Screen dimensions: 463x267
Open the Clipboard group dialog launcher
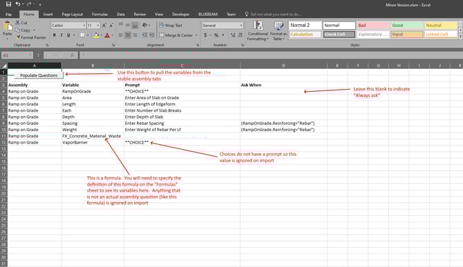tap(47, 45)
